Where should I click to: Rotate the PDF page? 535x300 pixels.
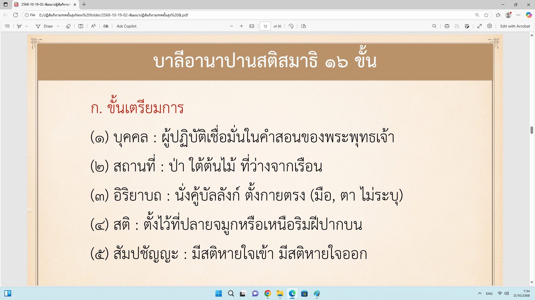(291, 26)
